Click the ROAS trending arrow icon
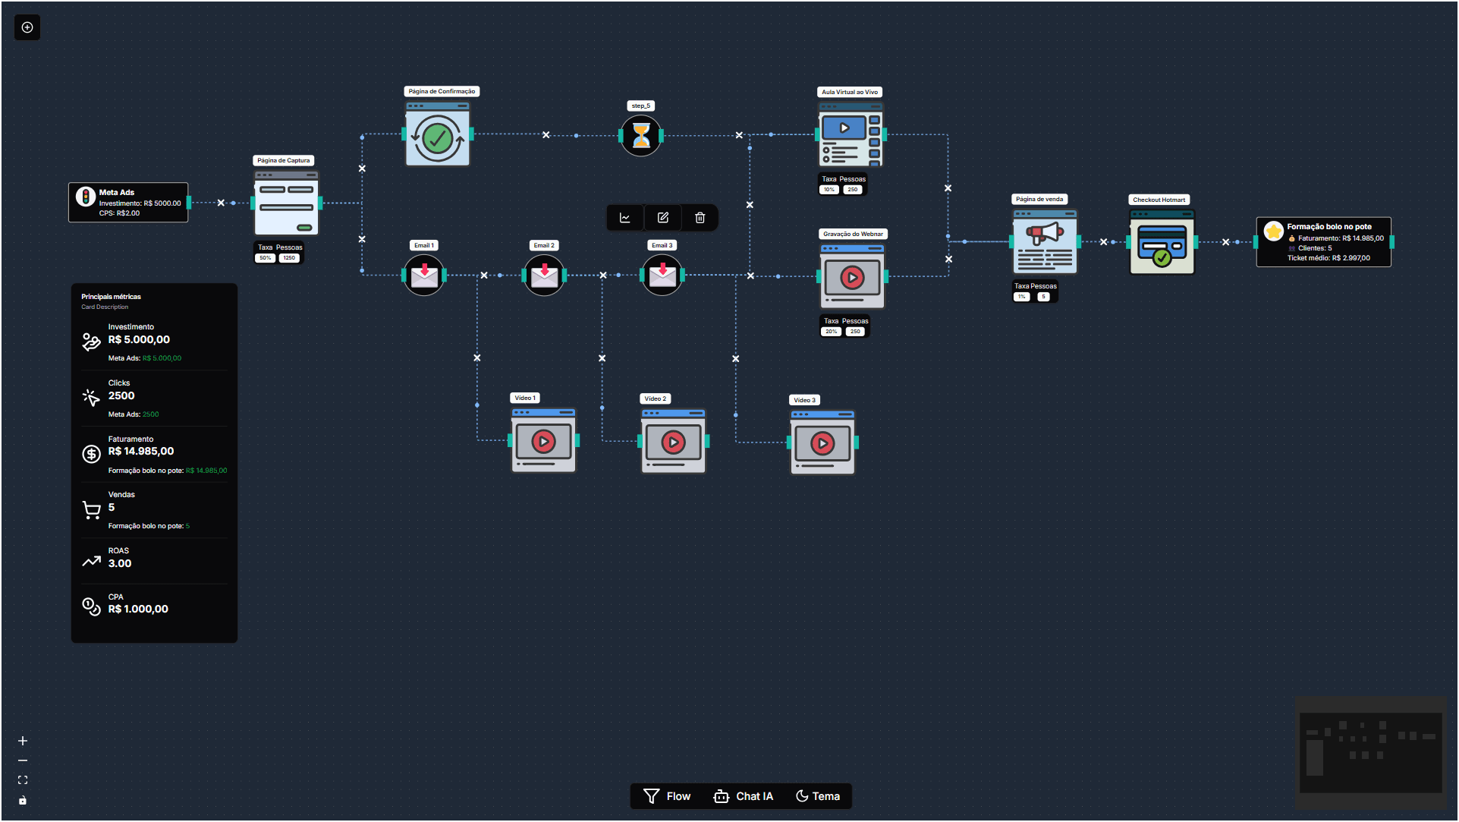The image size is (1459, 822). pos(91,562)
